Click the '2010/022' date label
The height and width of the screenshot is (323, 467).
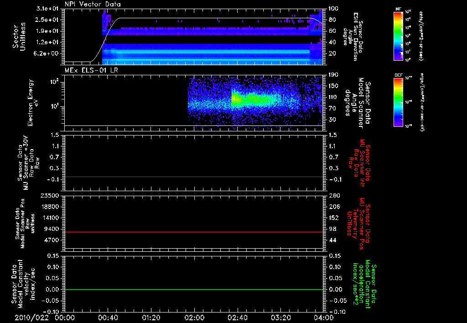[x=31, y=318]
